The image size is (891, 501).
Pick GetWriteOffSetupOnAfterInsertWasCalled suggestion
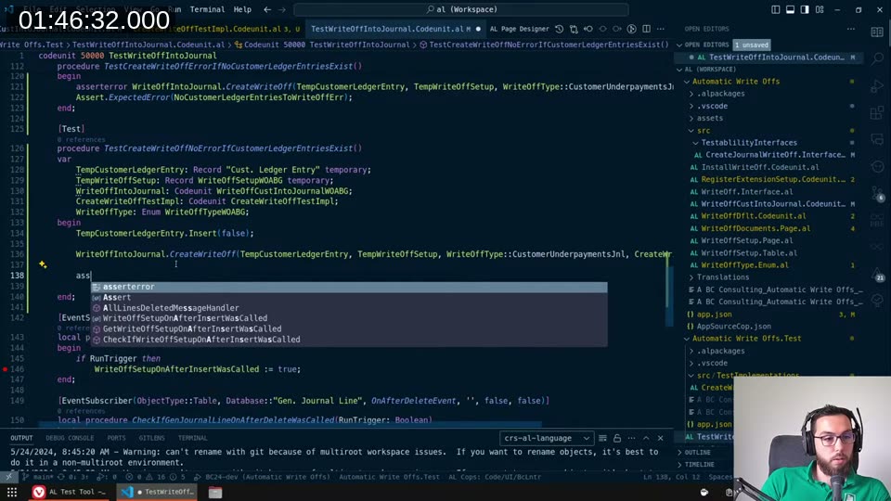tap(349, 328)
